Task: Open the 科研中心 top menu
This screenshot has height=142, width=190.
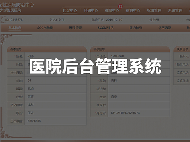Action: click(x=91, y=11)
